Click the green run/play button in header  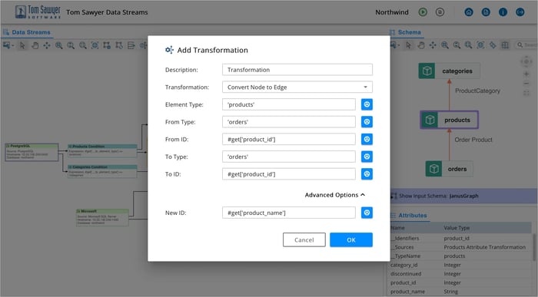pos(423,12)
